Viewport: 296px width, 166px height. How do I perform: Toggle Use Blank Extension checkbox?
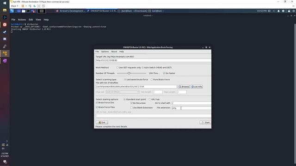point(131,107)
